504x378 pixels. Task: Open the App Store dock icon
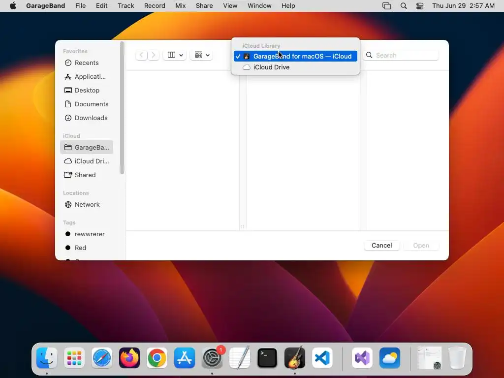click(185, 358)
